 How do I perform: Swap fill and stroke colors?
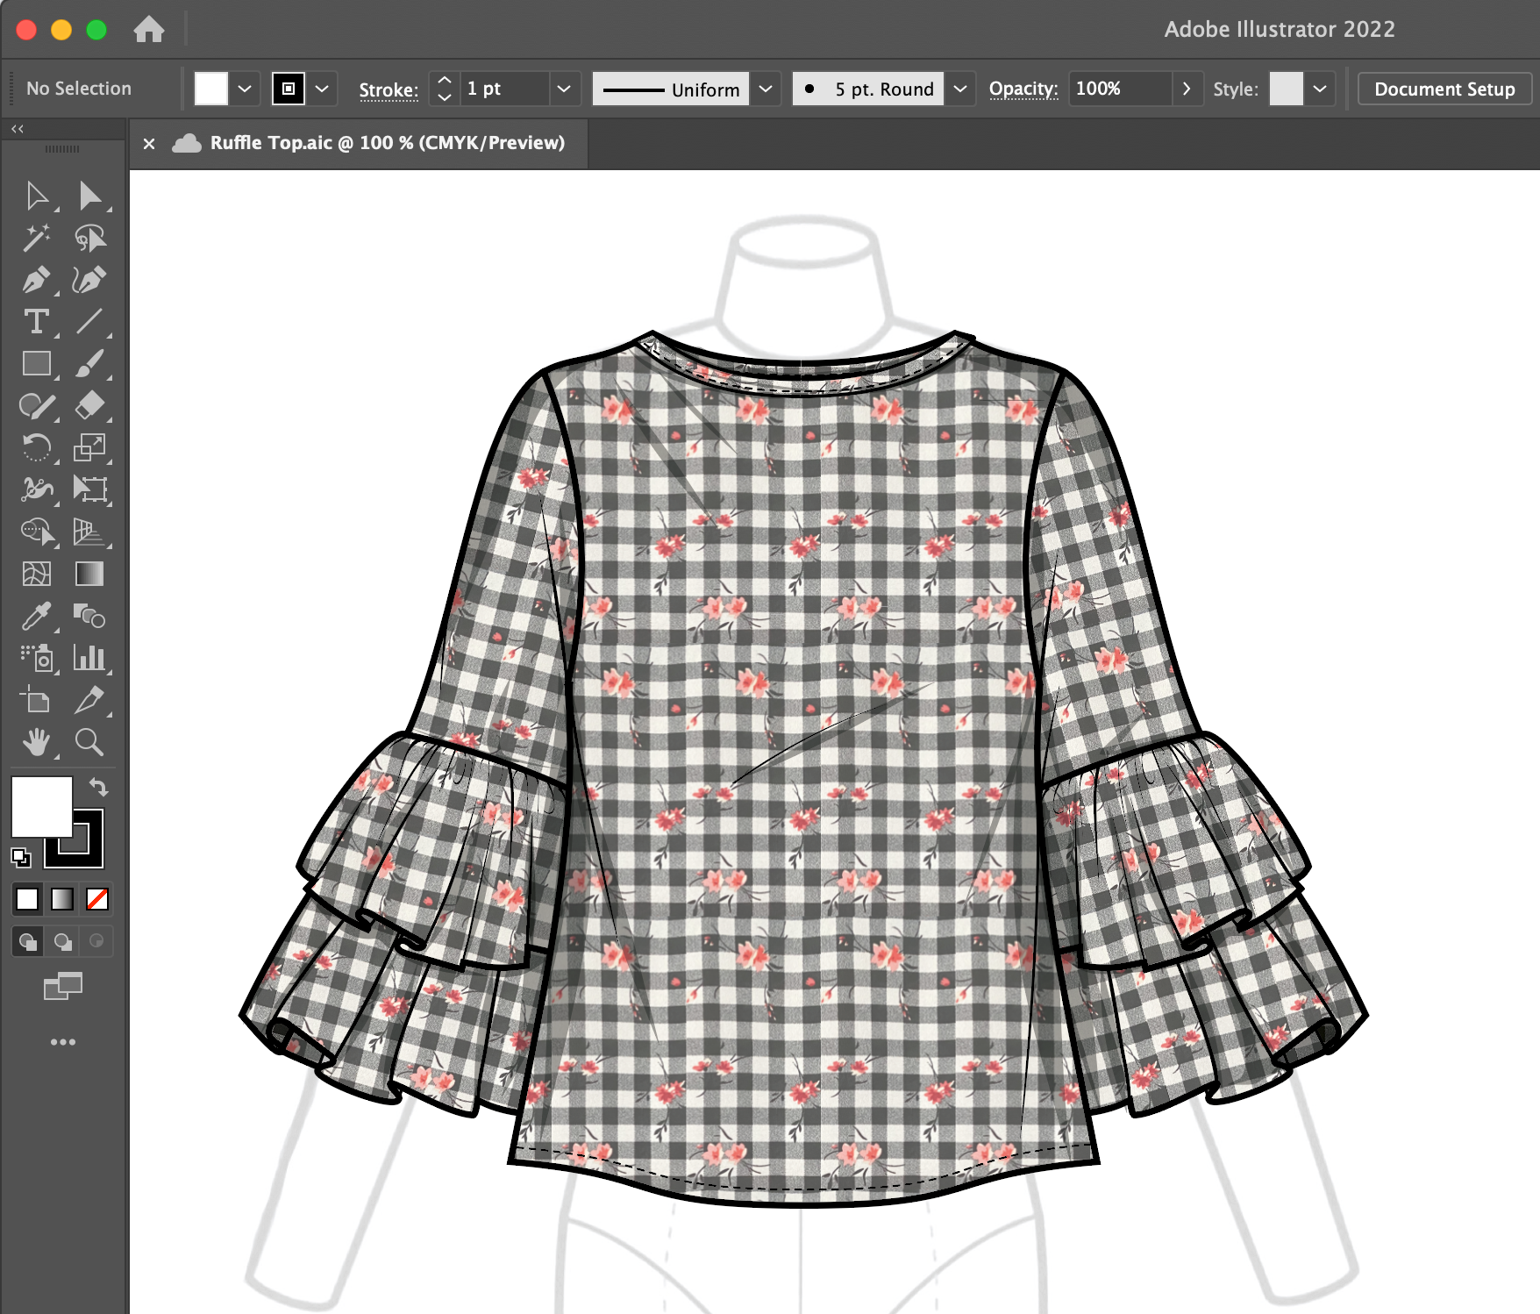(x=99, y=787)
